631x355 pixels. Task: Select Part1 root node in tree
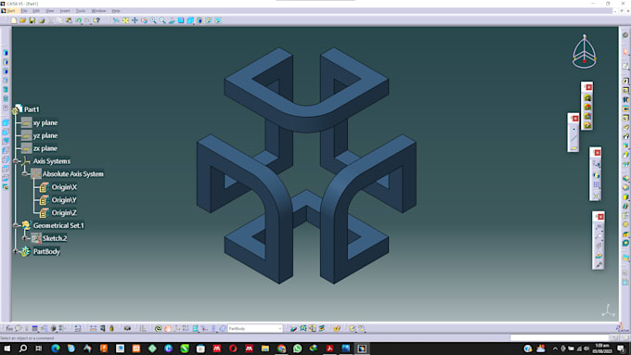32,109
